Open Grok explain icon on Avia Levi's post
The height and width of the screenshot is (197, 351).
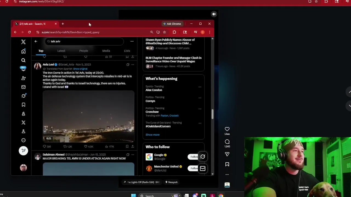[x=128, y=65]
